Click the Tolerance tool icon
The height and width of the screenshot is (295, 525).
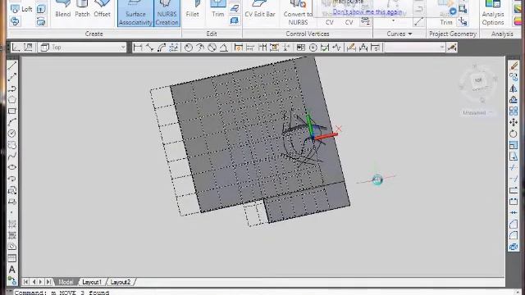click(301, 48)
